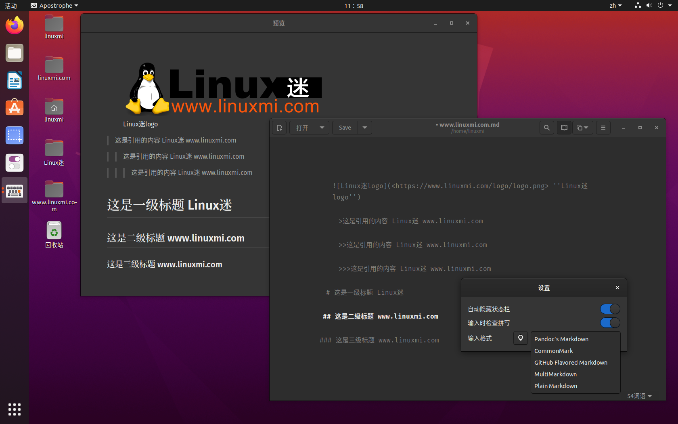The height and width of the screenshot is (424, 678).
Task: Toggle 输入时检查拼写 switch
Action: coord(610,323)
